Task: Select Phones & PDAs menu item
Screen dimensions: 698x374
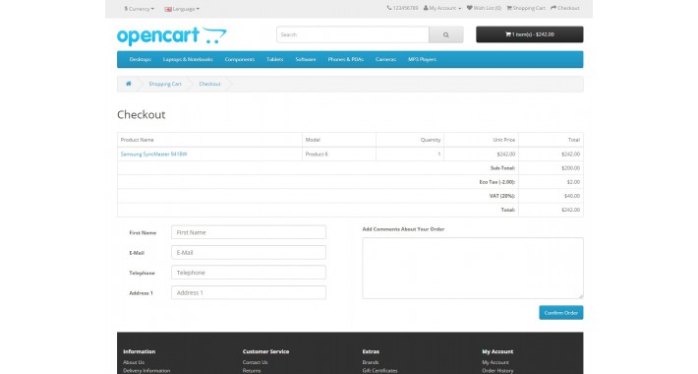Action: pos(346,59)
